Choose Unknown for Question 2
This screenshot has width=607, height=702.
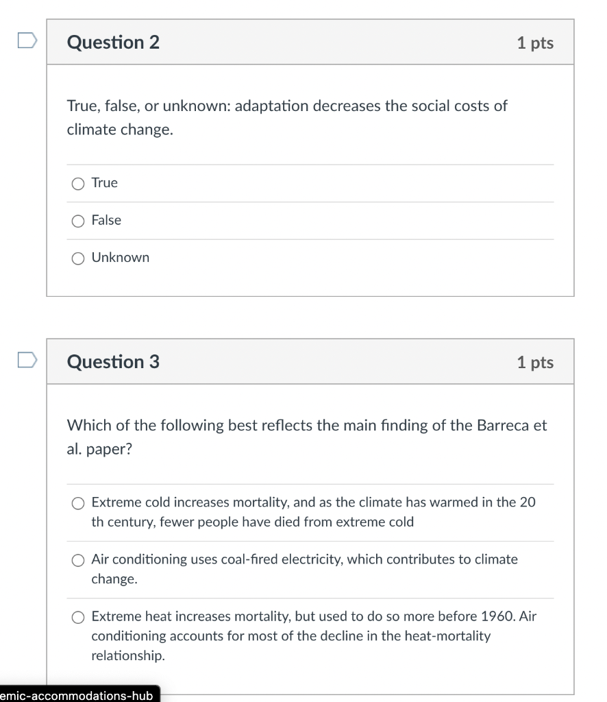pyautogui.click(x=78, y=258)
